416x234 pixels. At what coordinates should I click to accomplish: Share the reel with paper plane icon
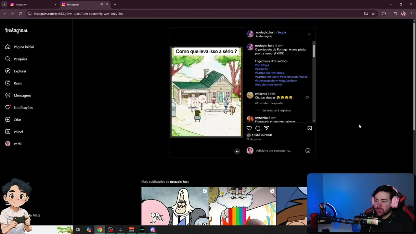(266, 128)
